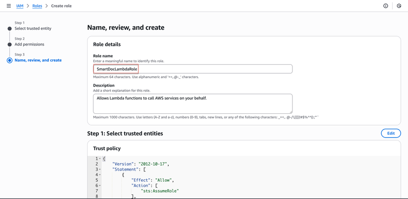Collapse the JSON block at line 1
Screen dimensions: 408x199
coord(100,159)
